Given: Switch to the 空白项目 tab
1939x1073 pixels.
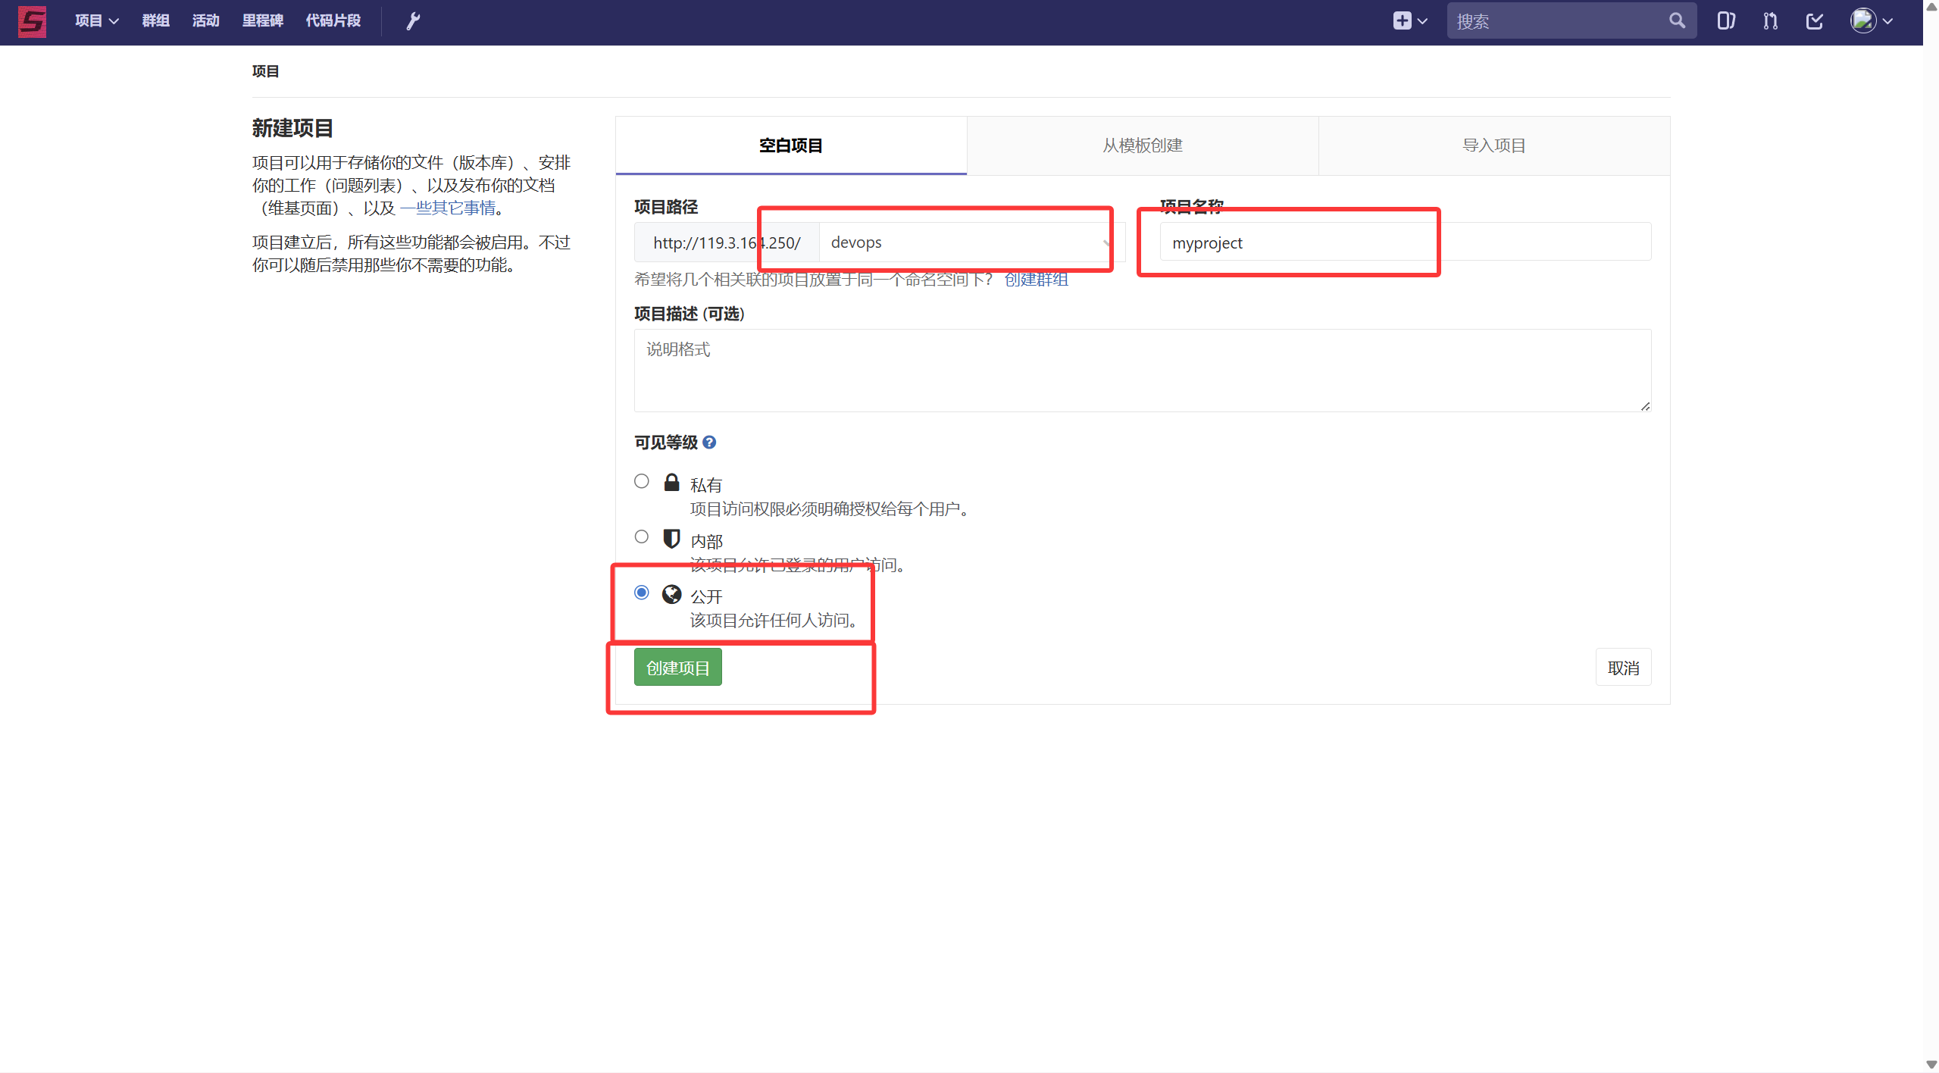Looking at the screenshot, I should [x=791, y=145].
